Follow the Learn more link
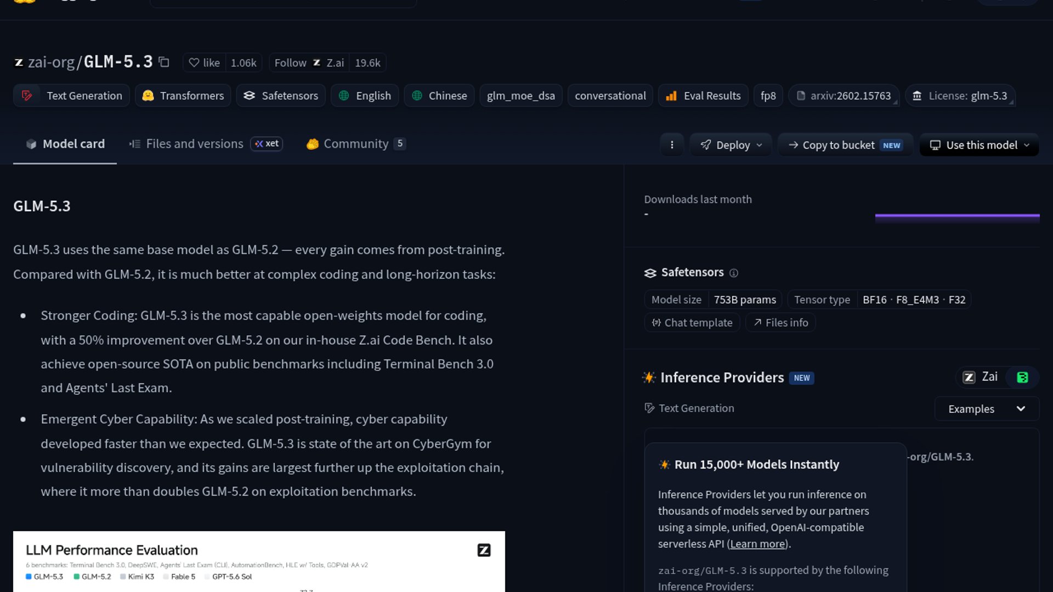Screen dimensions: 1053x592 (757, 544)
